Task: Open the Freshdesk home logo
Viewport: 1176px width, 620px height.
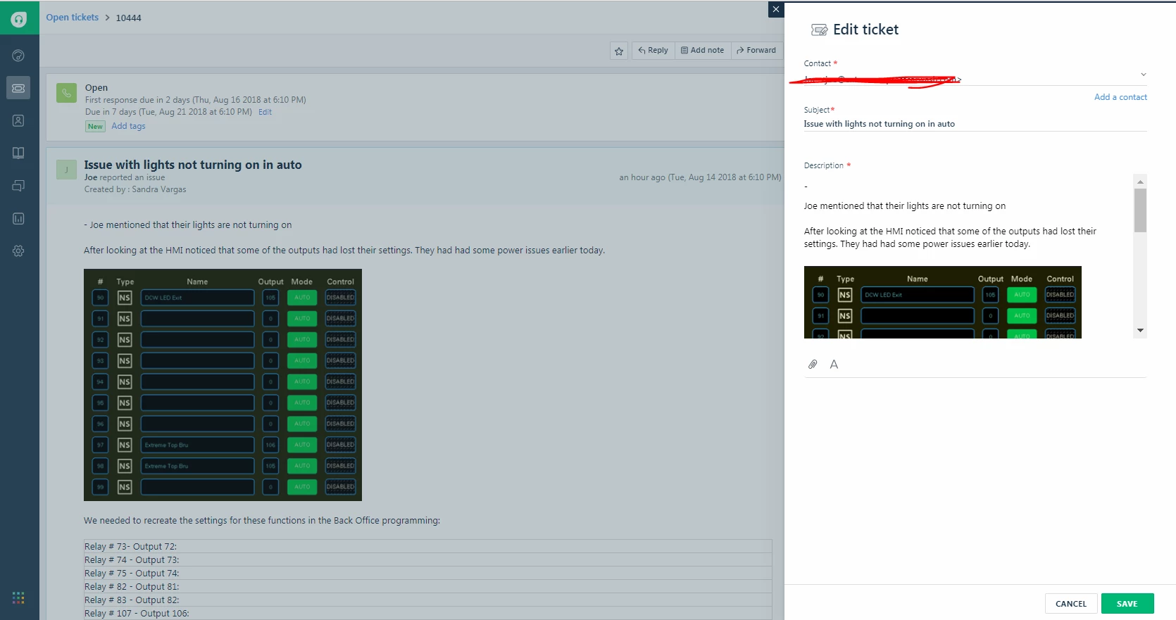Action: click(x=19, y=19)
